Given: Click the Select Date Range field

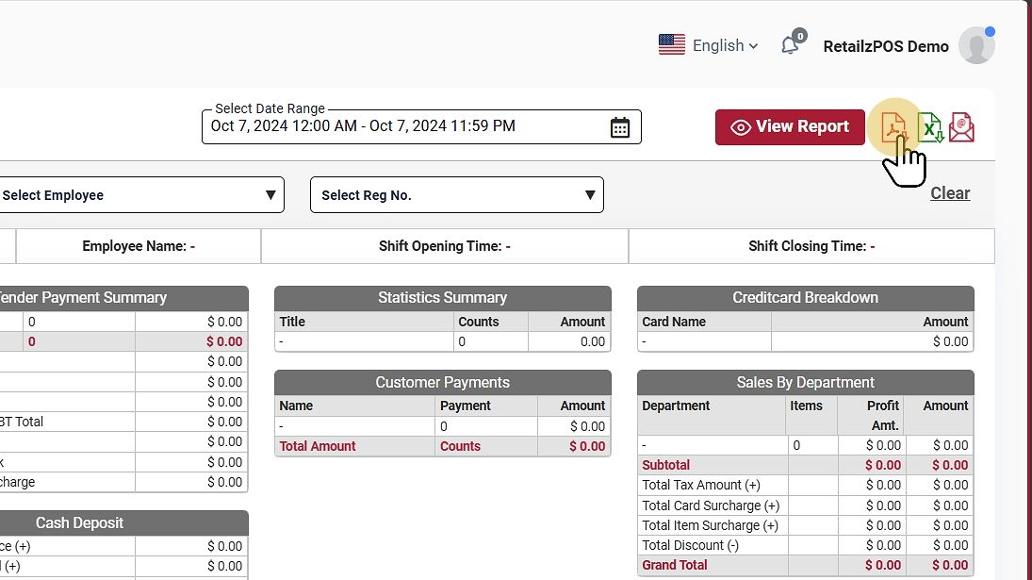Looking at the screenshot, I should click(x=405, y=126).
